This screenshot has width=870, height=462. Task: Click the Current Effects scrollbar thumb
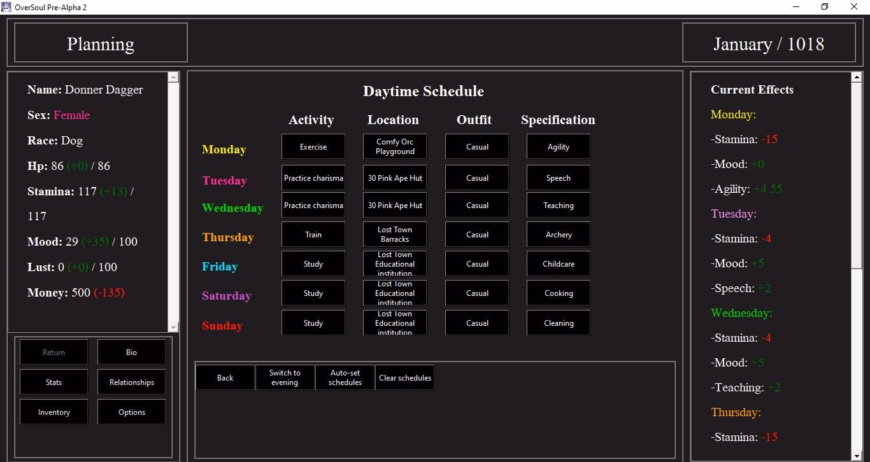point(857,176)
